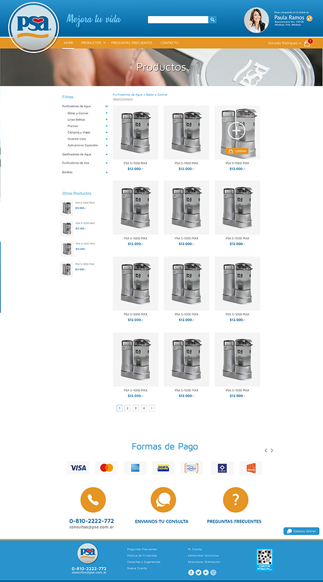The height and width of the screenshot is (582, 323).
Task: Open Política de Privacidad footer link
Action: point(142,556)
